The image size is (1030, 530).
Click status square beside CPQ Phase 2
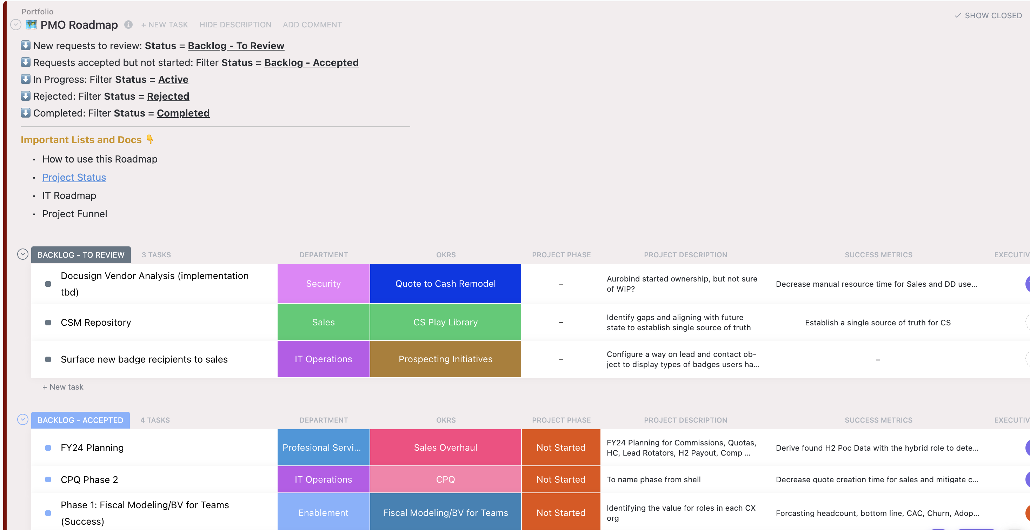pyautogui.click(x=48, y=479)
